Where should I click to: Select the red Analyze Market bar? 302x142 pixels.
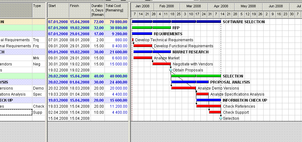coord(143,57)
